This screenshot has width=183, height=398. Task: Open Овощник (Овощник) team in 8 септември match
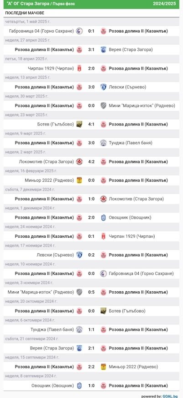pos(53,386)
